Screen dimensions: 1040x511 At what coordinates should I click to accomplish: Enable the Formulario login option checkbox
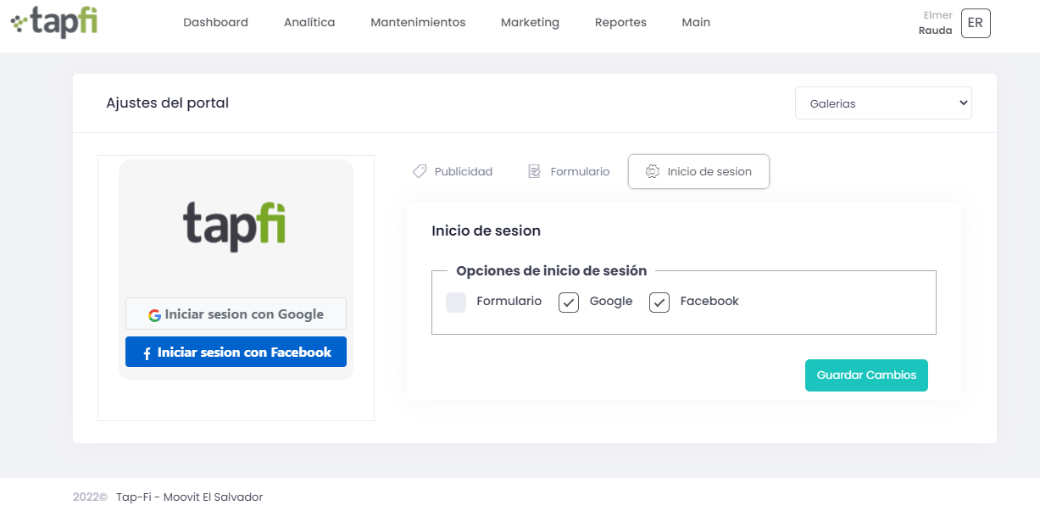[x=456, y=302]
